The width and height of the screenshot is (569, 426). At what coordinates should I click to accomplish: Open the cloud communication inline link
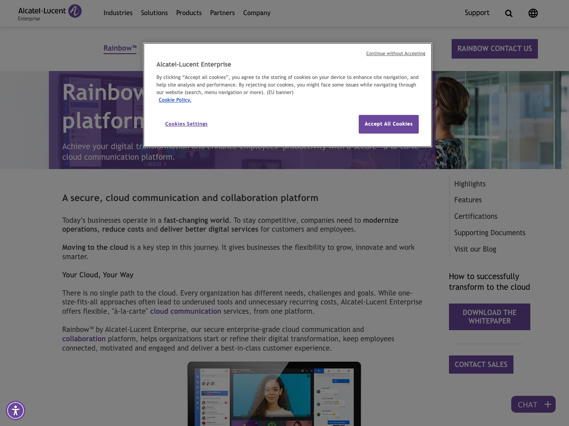[x=185, y=311]
